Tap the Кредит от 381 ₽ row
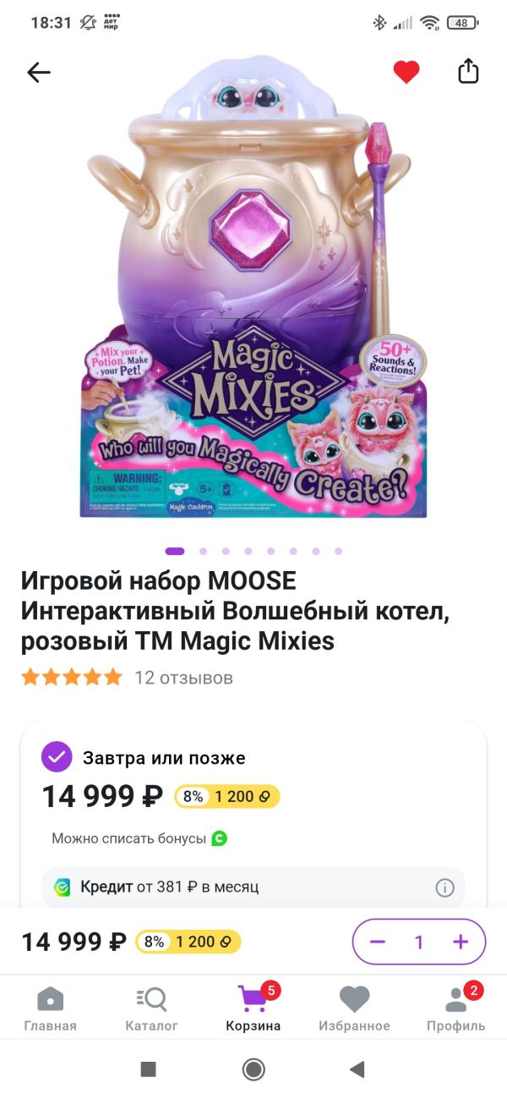Screen dimensions: 507x1099 253,887
